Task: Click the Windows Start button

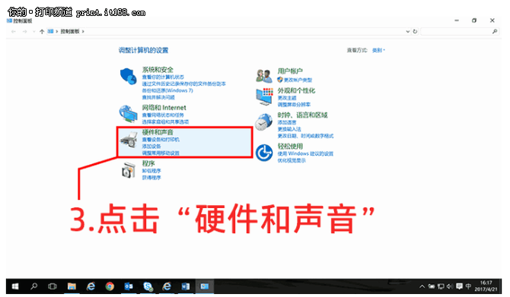Action: [x=15, y=286]
